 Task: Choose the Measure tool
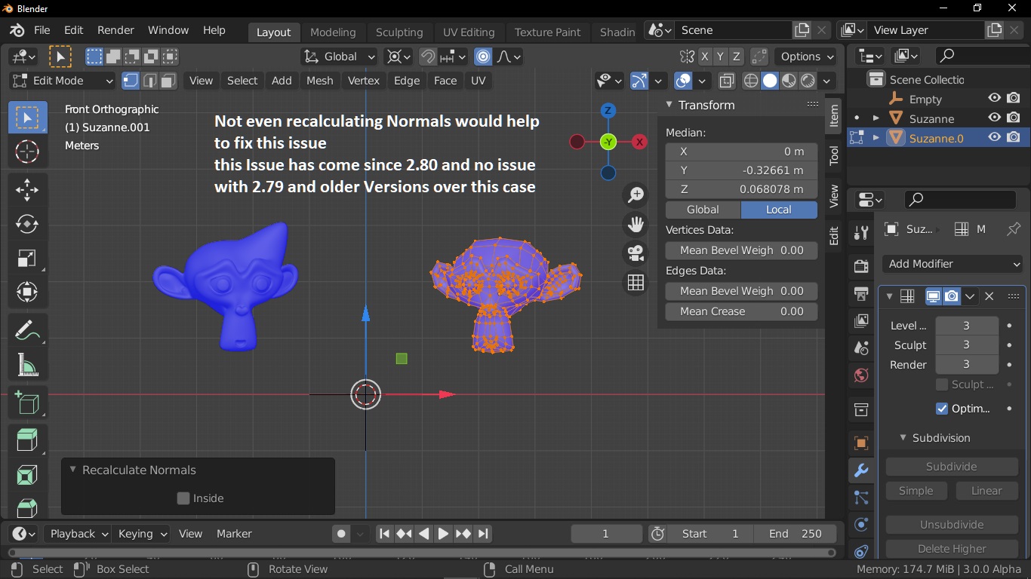tap(27, 365)
